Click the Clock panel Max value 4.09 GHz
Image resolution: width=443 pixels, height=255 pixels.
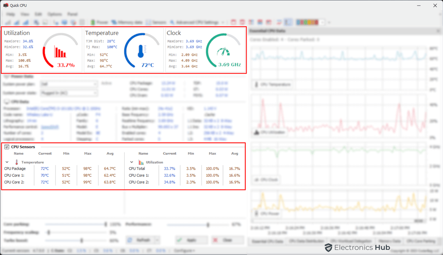coord(189,61)
